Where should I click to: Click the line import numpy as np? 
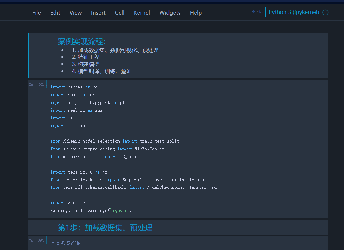(x=73, y=95)
